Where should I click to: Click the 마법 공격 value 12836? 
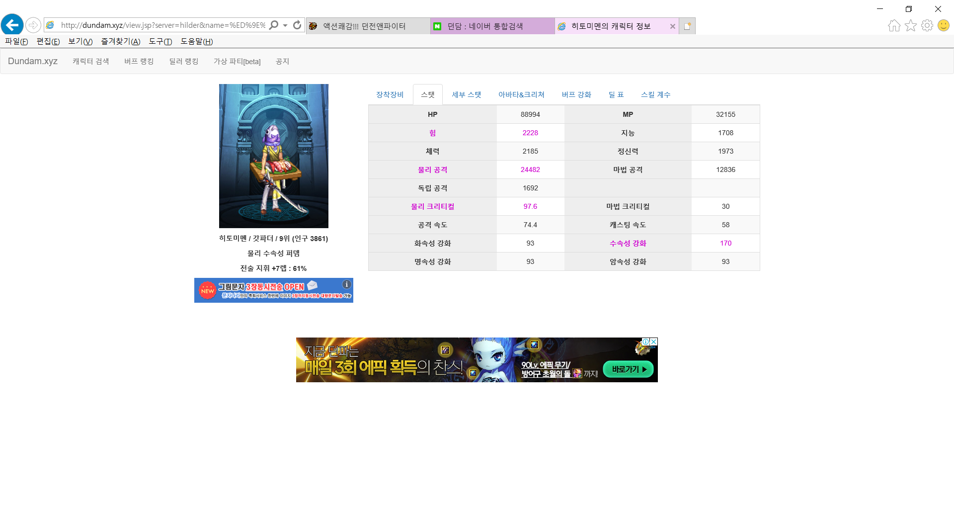point(725,170)
